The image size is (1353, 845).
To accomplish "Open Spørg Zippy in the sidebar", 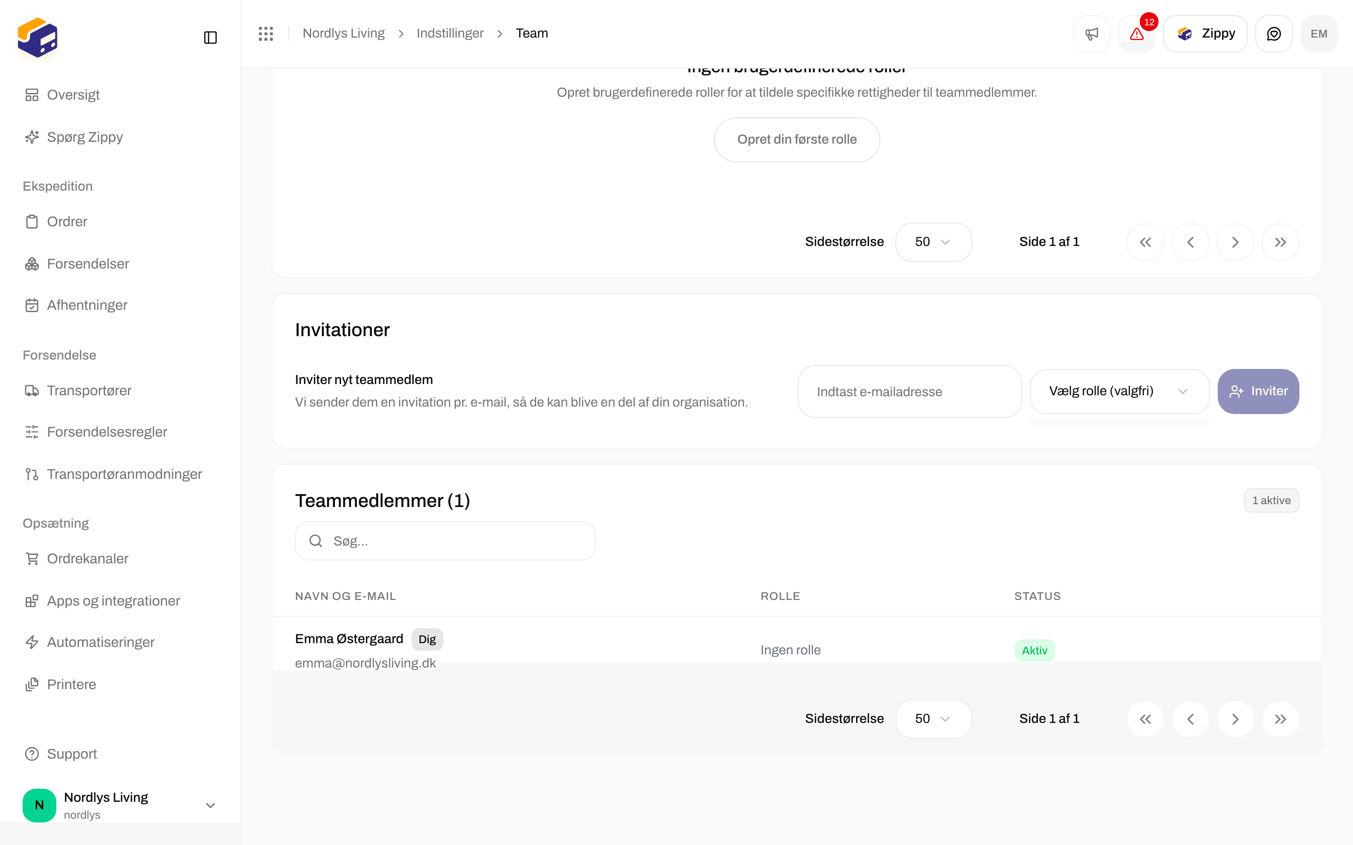I will (x=120, y=137).
